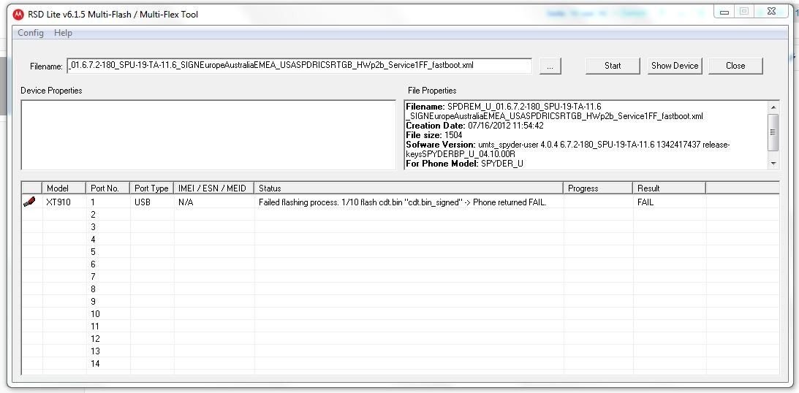The width and height of the screenshot is (799, 393).
Task: Click the File Properties scrollbar thumb
Action: coord(773,131)
